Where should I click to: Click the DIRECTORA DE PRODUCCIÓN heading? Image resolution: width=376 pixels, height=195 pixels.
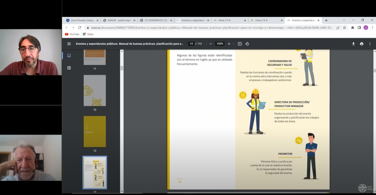coord(292,104)
